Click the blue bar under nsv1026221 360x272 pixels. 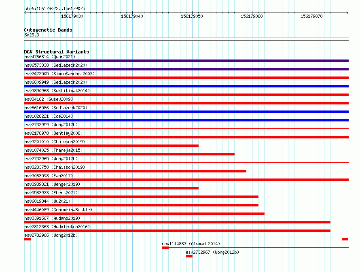pos(186,120)
